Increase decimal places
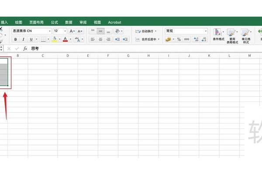The height and width of the screenshot is (175, 262). 196,39
